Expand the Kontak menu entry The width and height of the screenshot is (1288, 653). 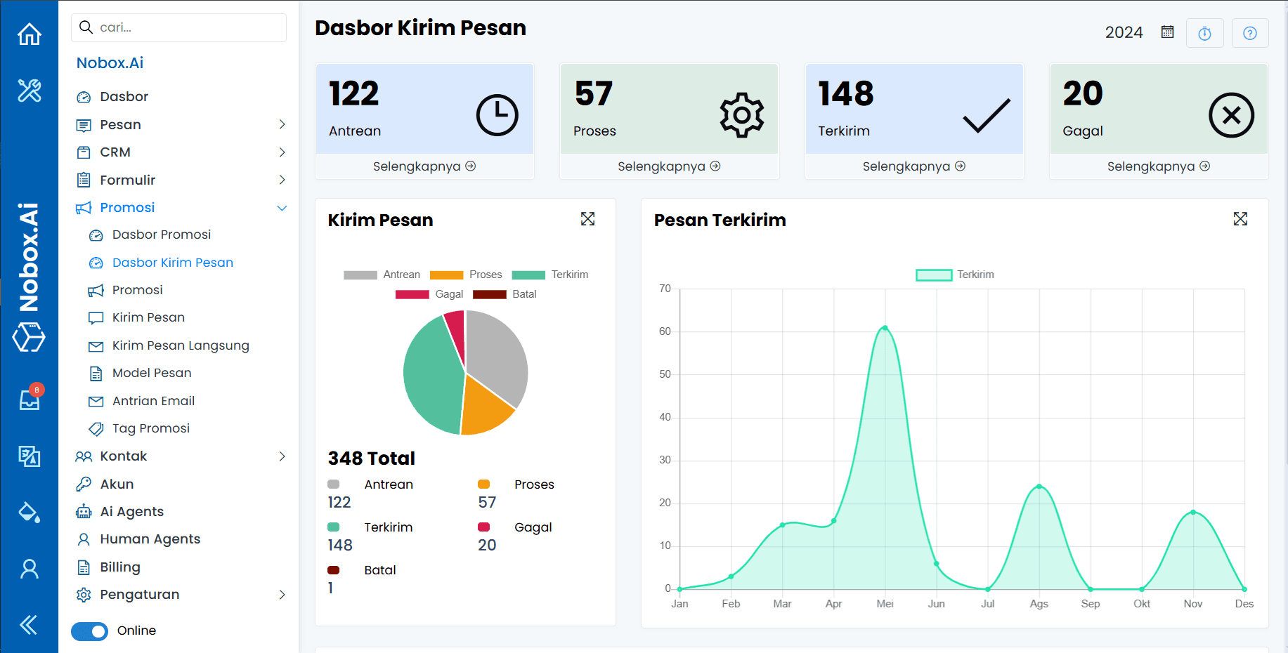point(282,456)
